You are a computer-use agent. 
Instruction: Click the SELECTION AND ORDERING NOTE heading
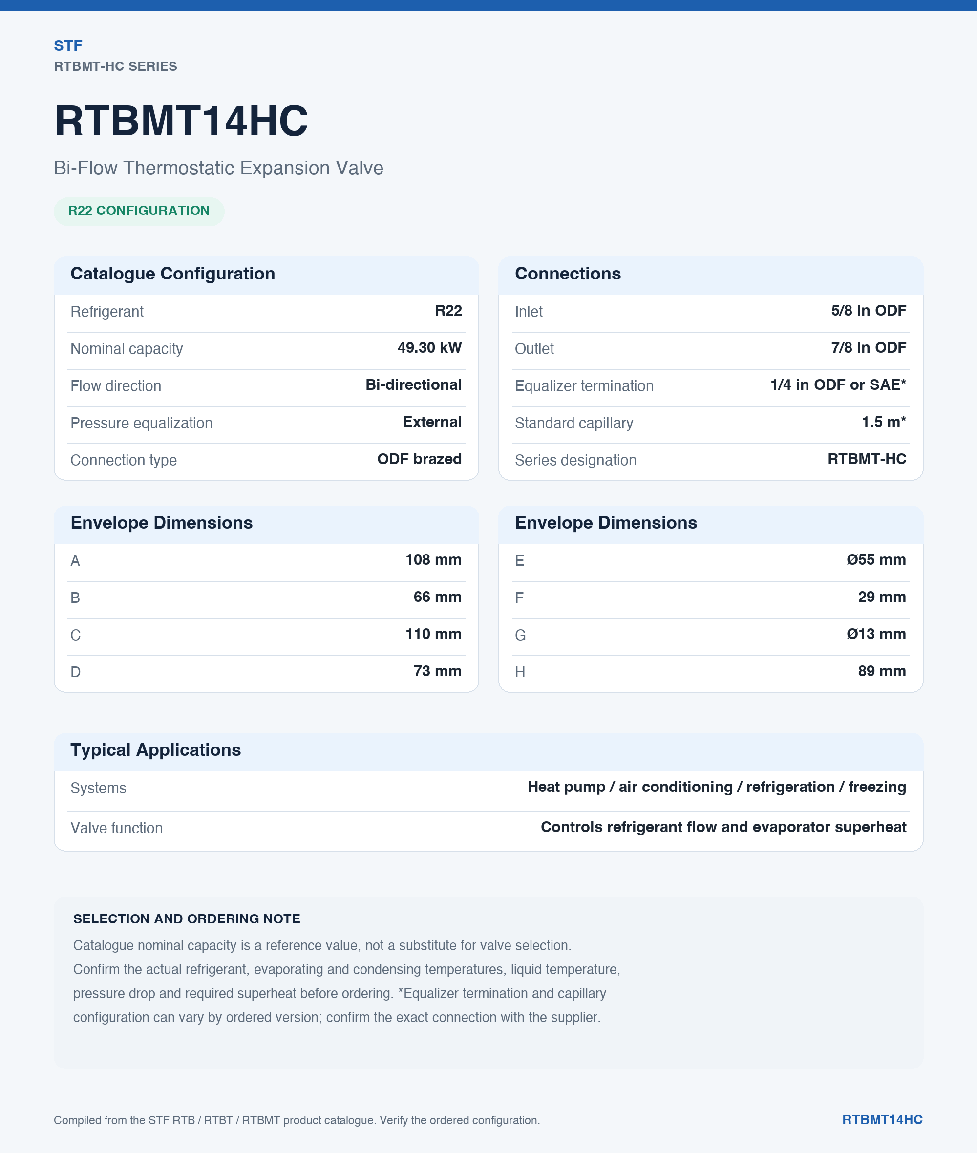point(187,919)
